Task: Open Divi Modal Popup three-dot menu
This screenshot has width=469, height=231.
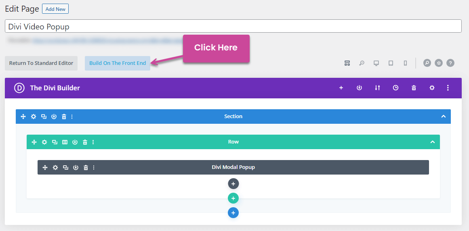Action: pos(94,167)
